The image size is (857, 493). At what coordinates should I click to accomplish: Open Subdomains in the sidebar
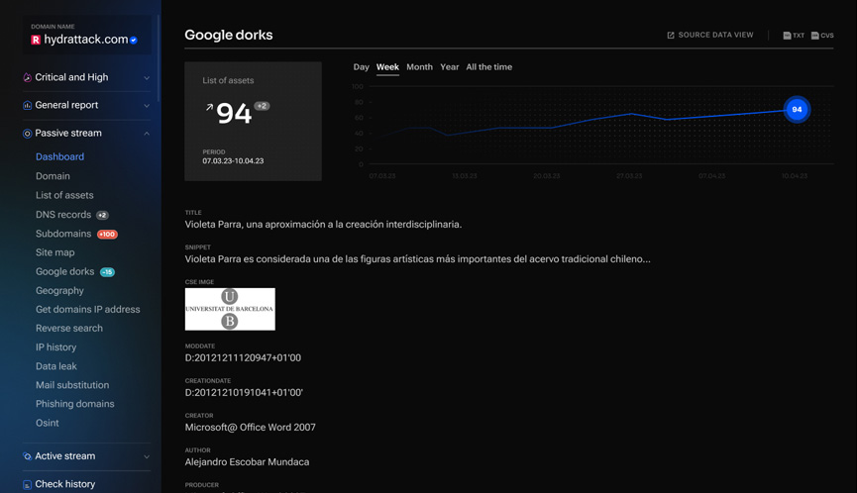coord(63,234)
